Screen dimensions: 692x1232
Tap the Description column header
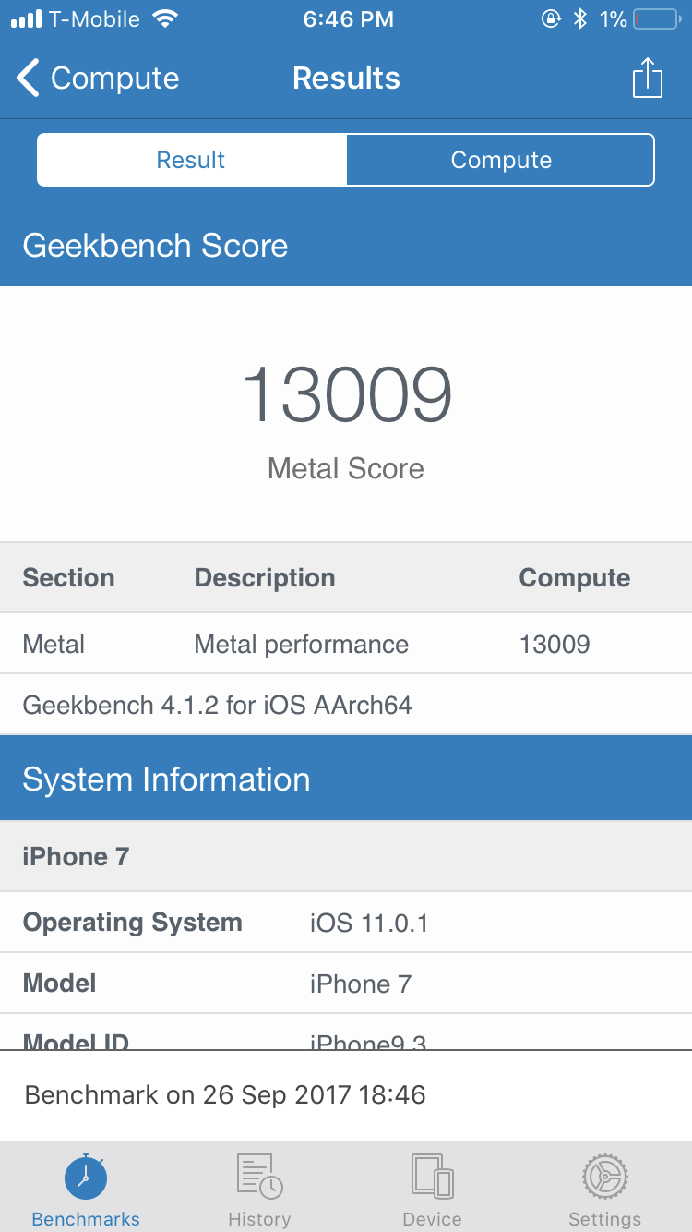pyautogui.click(x=265, y=578)
